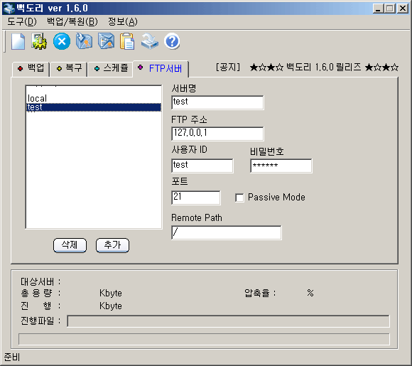Enable the Passive Mode checkbox
Image resolution: width=412 pixels, height=366 pixels.
[x=239, y=198]
